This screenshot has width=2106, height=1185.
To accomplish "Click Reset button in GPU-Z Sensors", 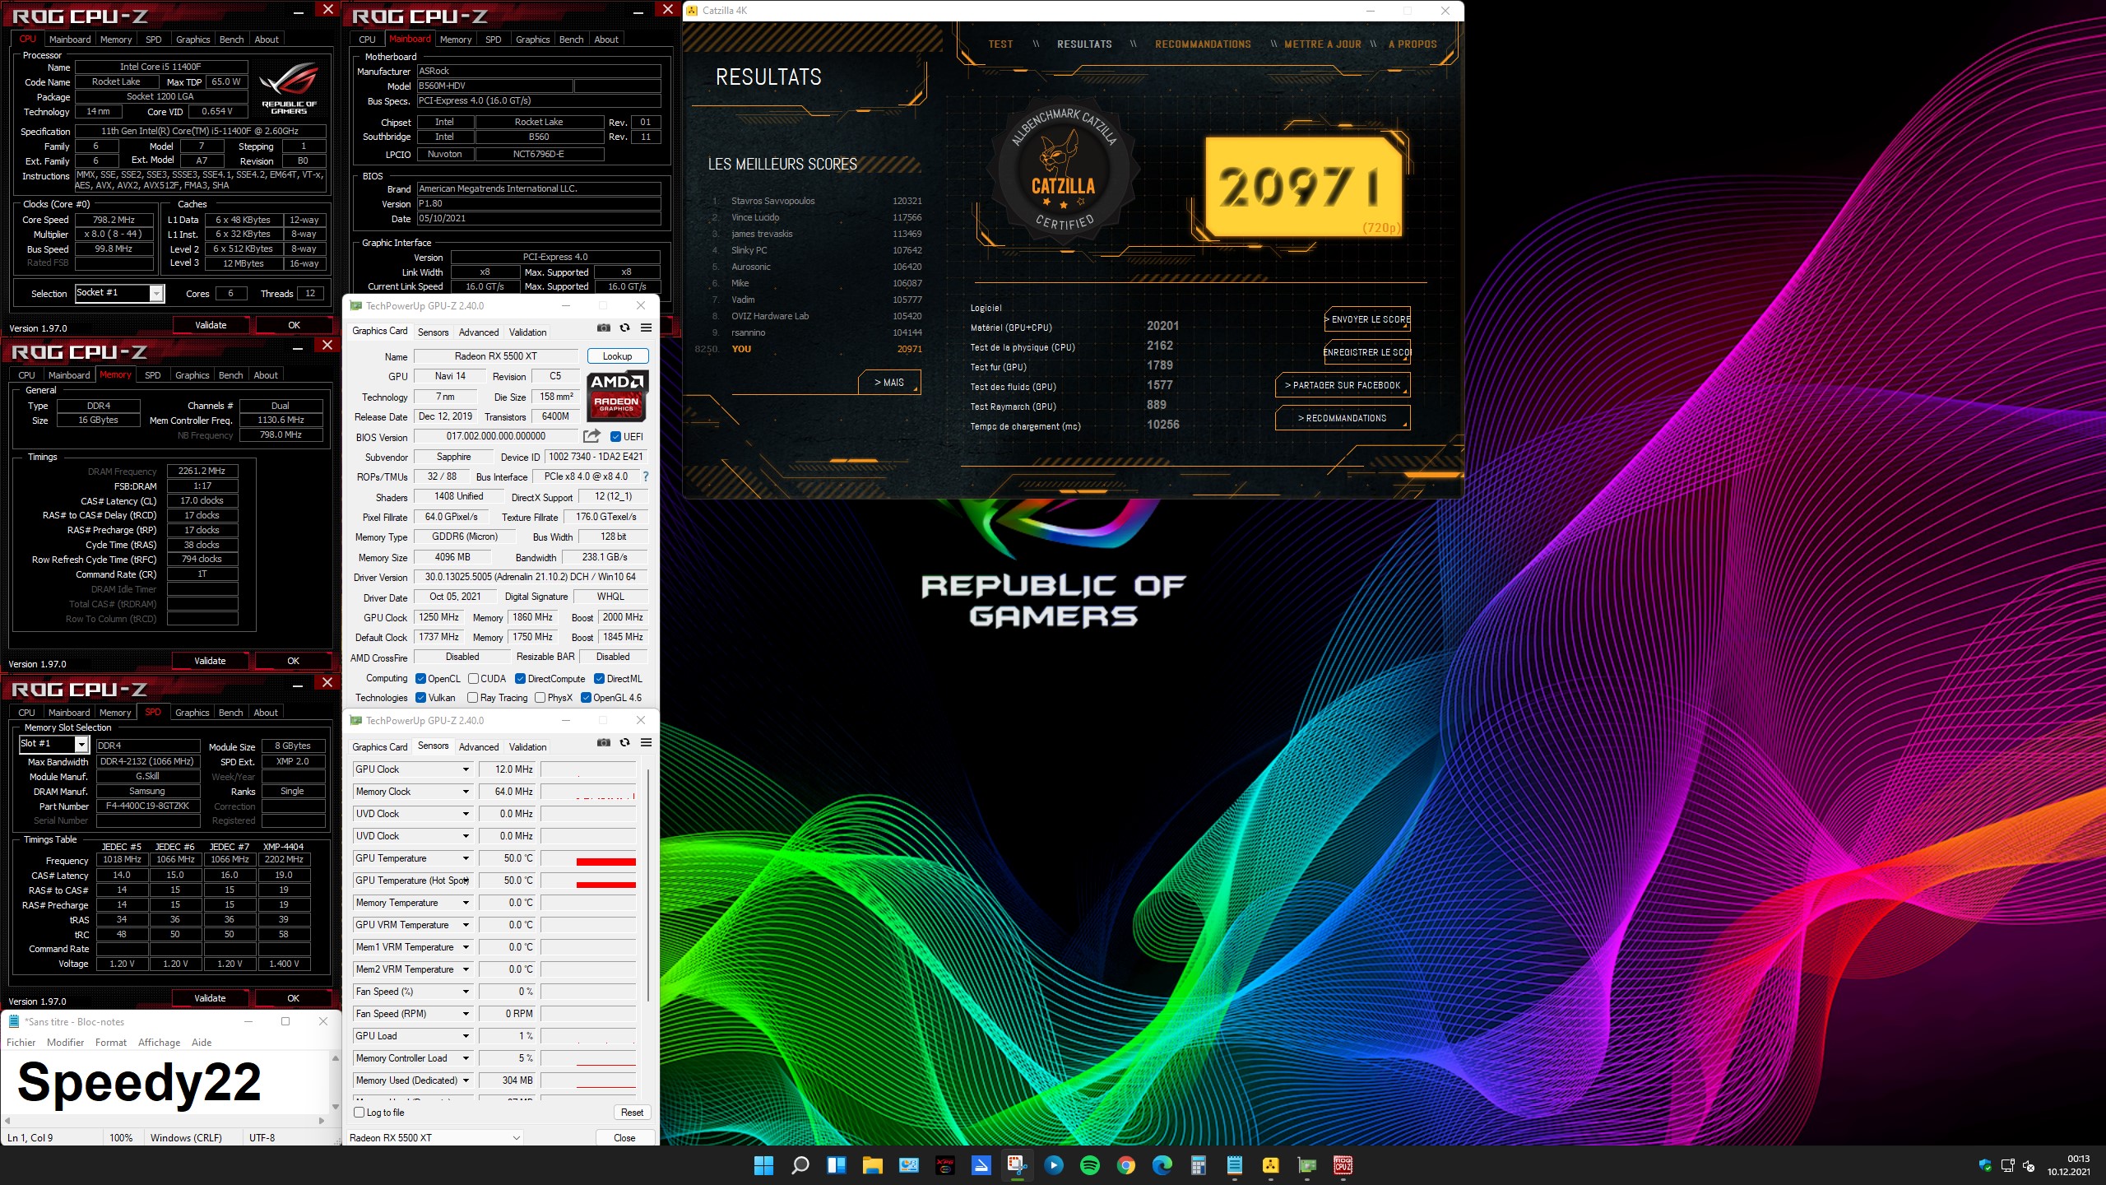I will point(632,1113).
